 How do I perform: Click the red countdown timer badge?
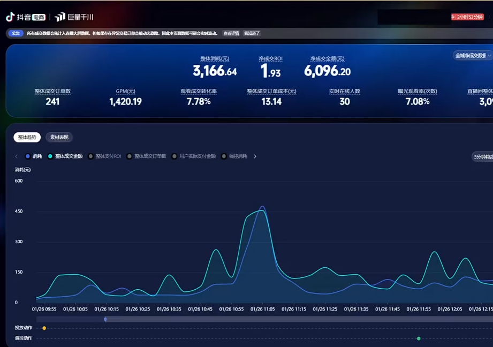(x=468, y=17)
